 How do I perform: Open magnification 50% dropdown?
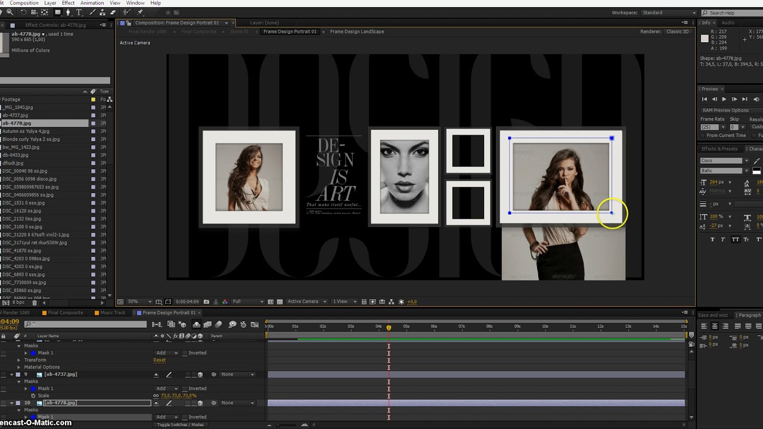(x=140, y=301)
